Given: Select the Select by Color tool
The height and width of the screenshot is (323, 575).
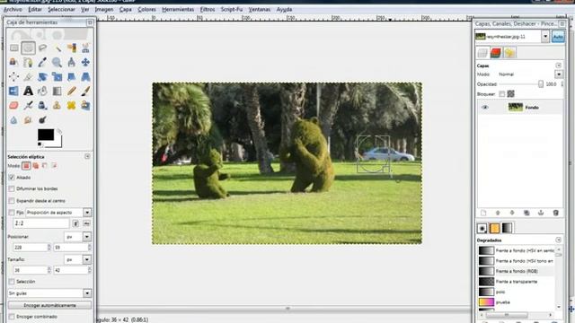Looking at the screenshot, I should coord(71,48).
